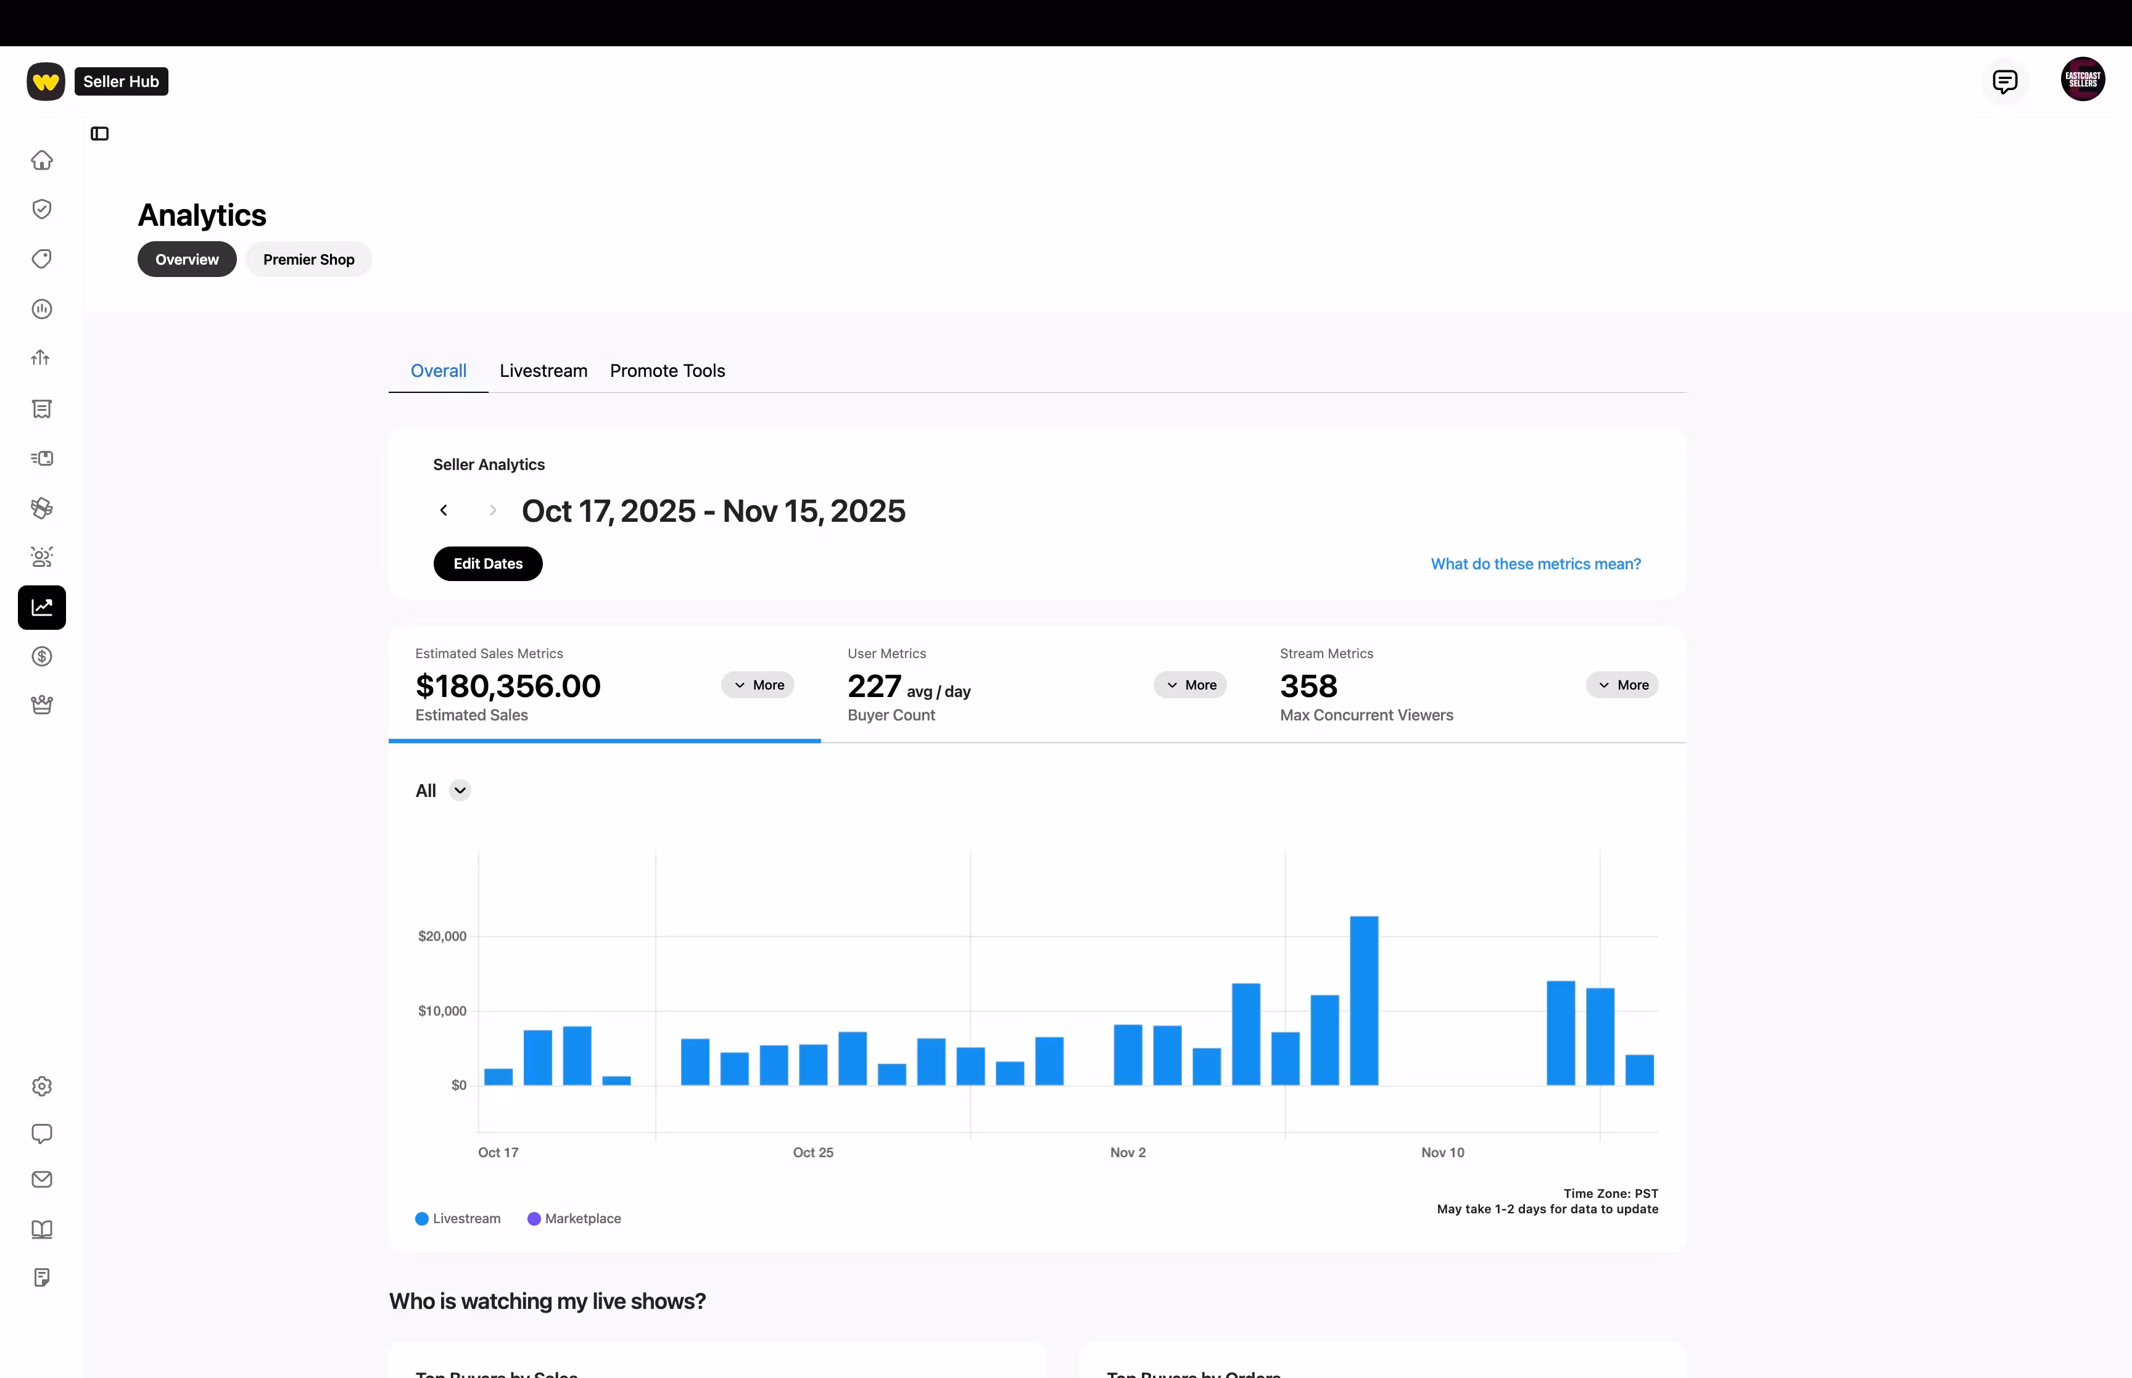Open the home icon in sidebar
The width and height of the screenshot is (2132, 1378).
pos(41,160)
